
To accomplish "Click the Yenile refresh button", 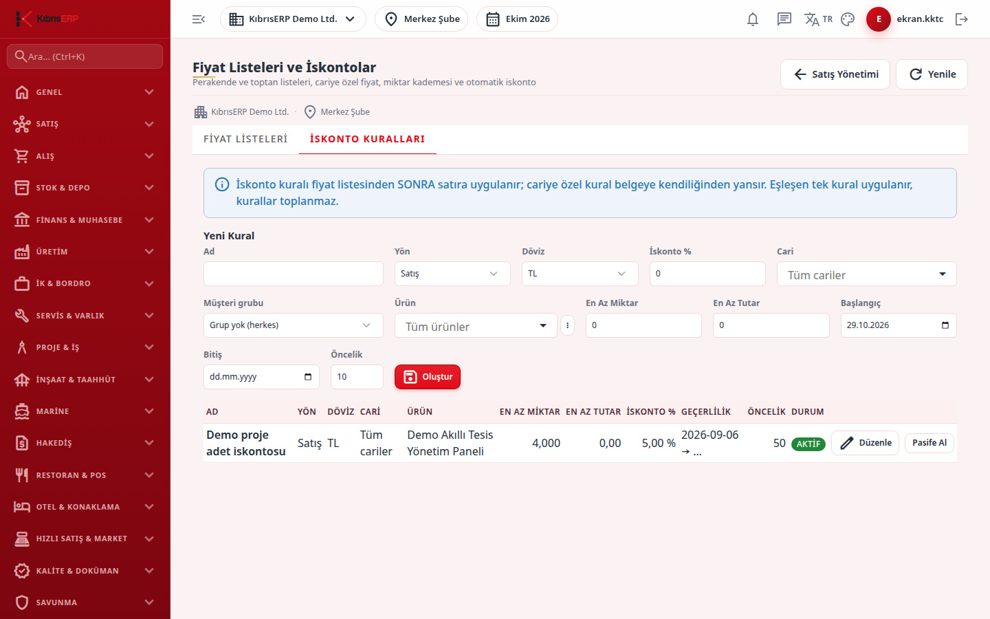I will [x=932, y=74].
